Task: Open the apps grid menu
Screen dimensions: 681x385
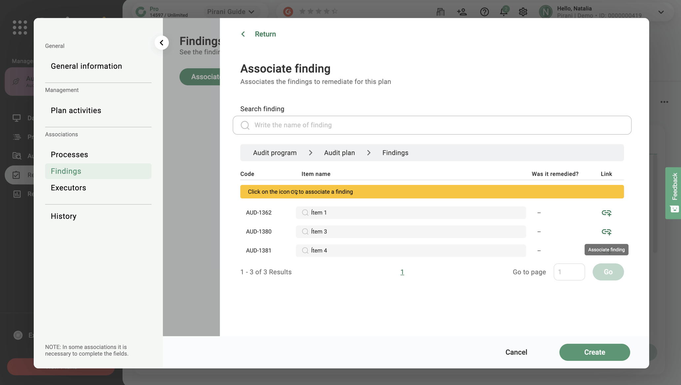Action: tap(19, 28)
